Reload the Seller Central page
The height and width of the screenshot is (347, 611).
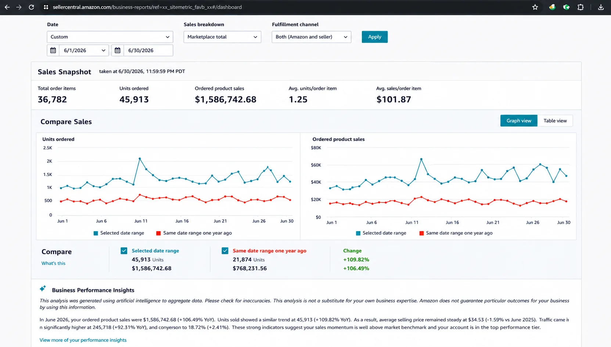31,7
